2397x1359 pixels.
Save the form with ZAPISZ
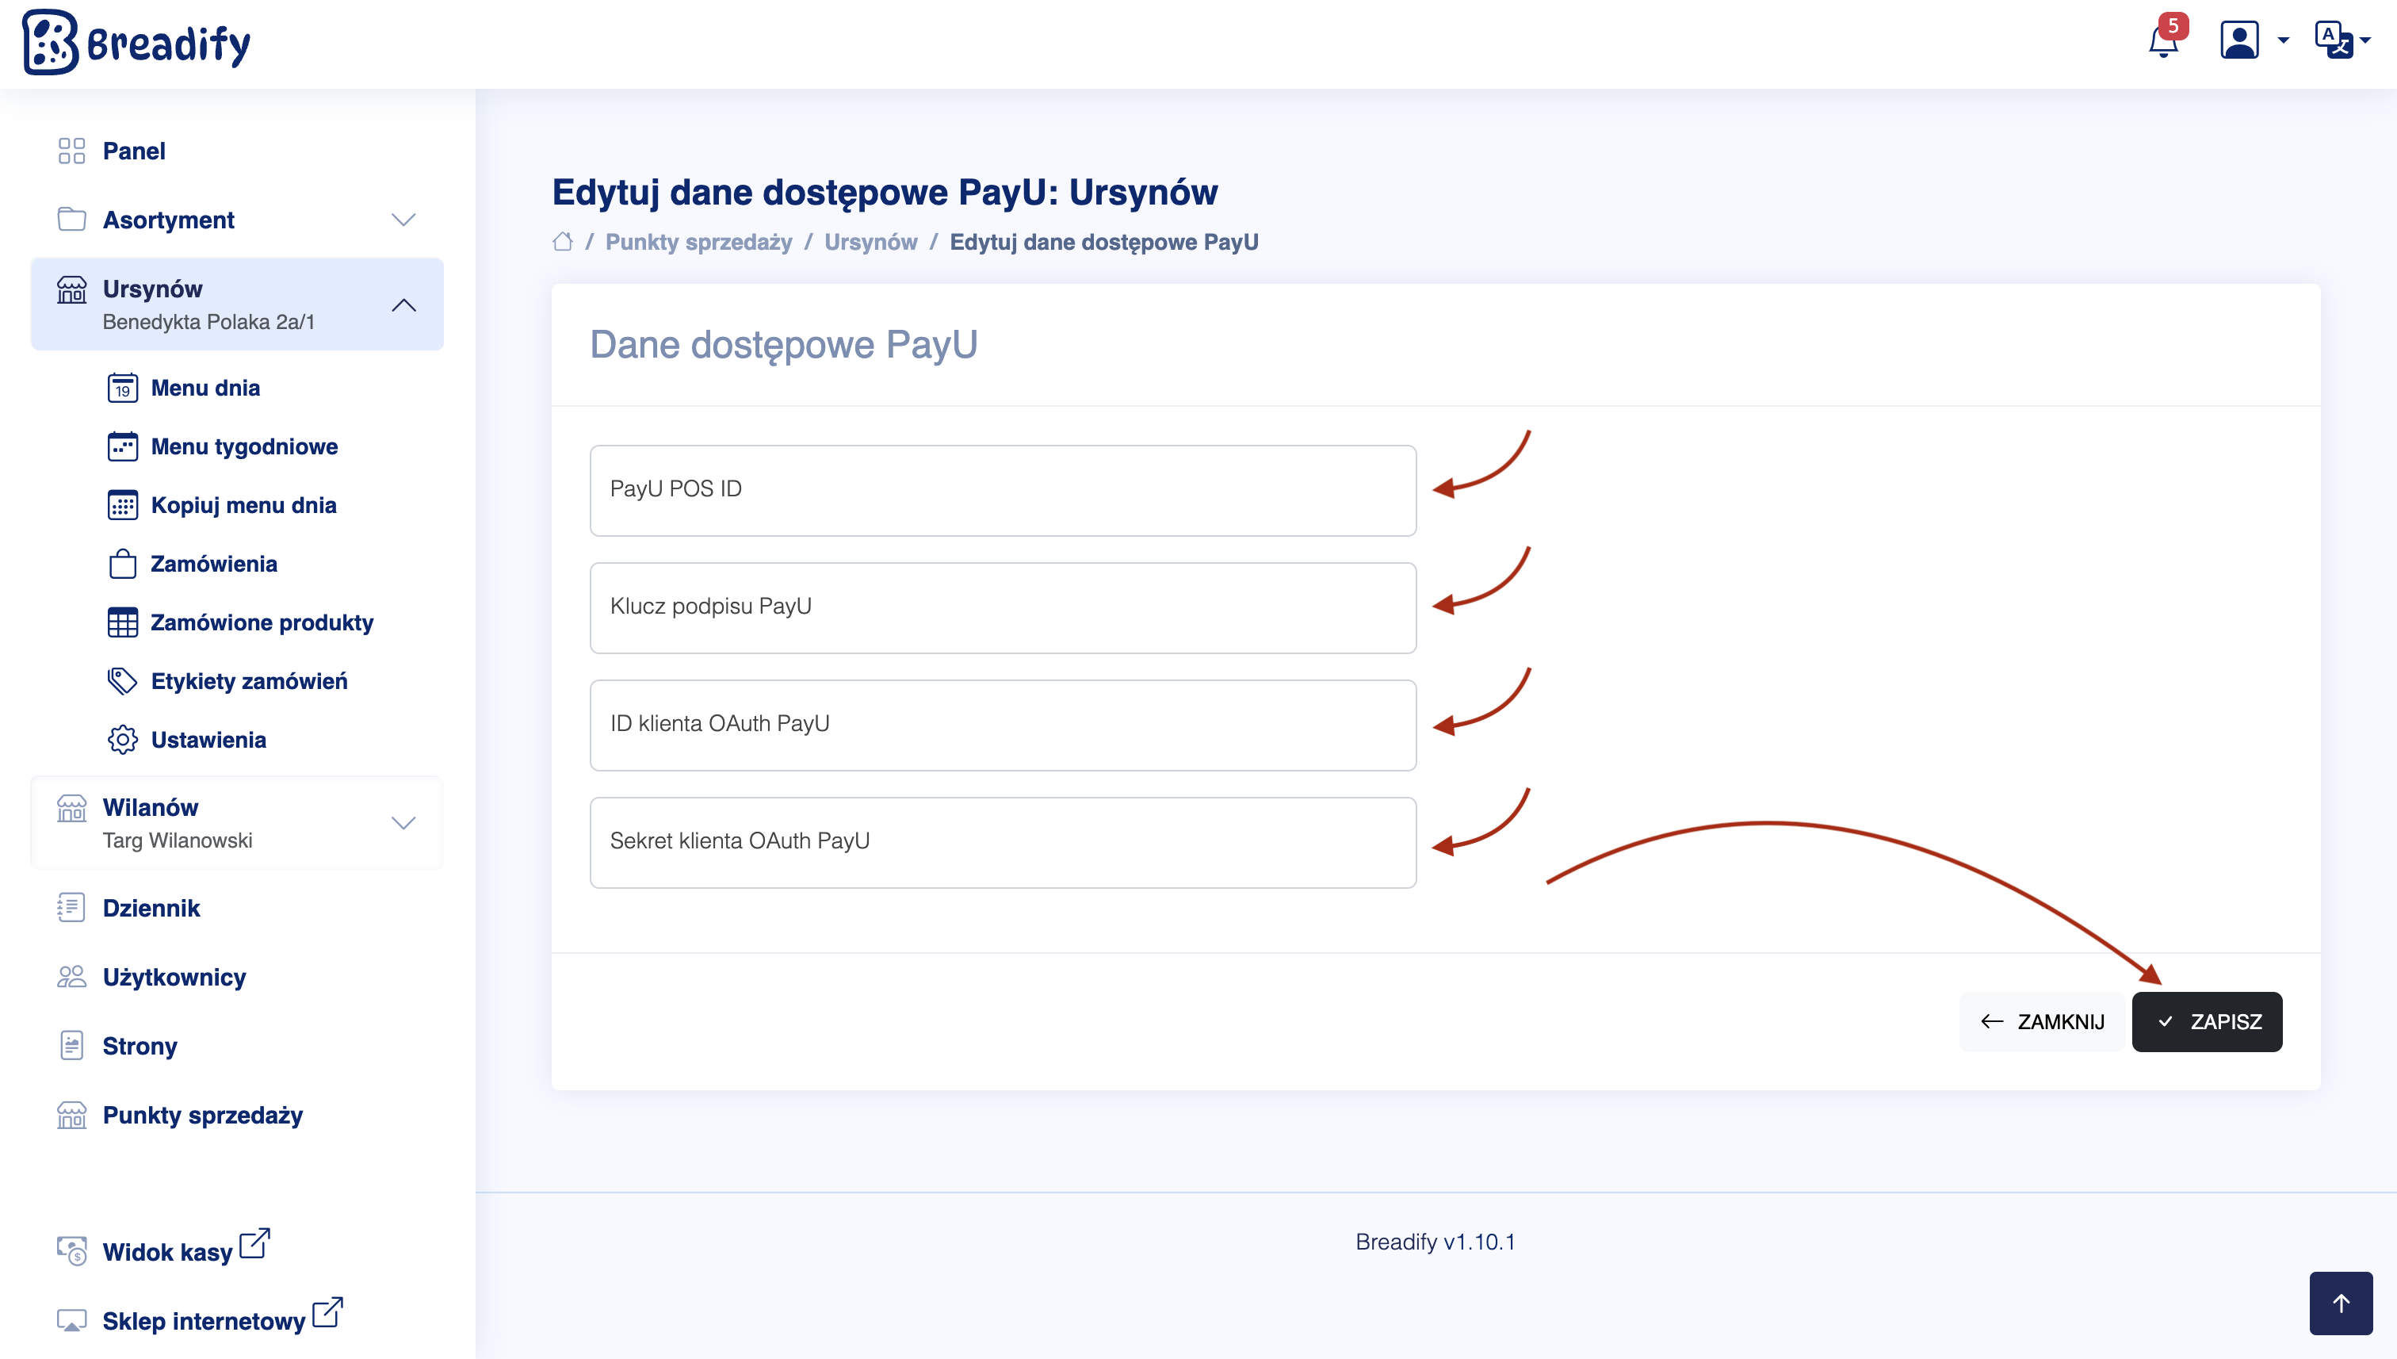click(x=2206, y=1022)
